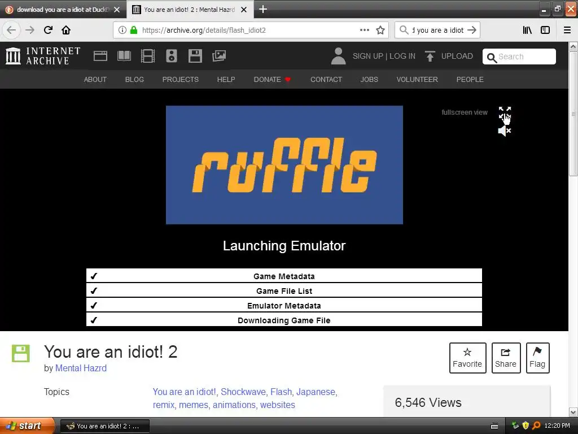Open the DONATE menu item
578x434 pixels.
click(x=272, y=79)
